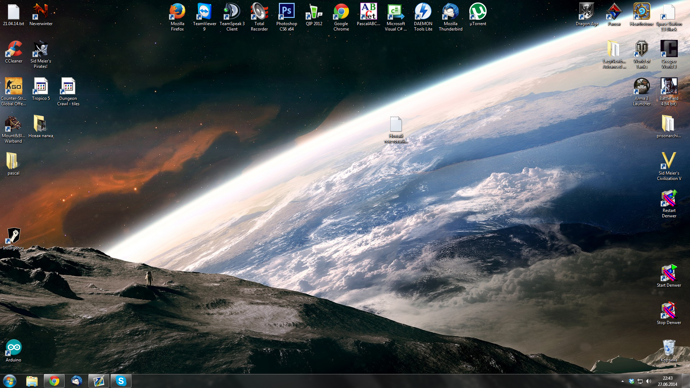Select Sid Meier's Civilization V shortcut
The image size is (690, 388).
(669, 166)
